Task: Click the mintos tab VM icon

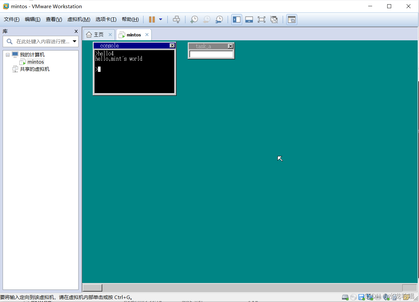Action: (122, 34)
